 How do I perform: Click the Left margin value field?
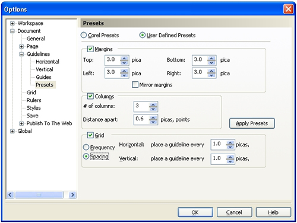[x=112, y=73]
